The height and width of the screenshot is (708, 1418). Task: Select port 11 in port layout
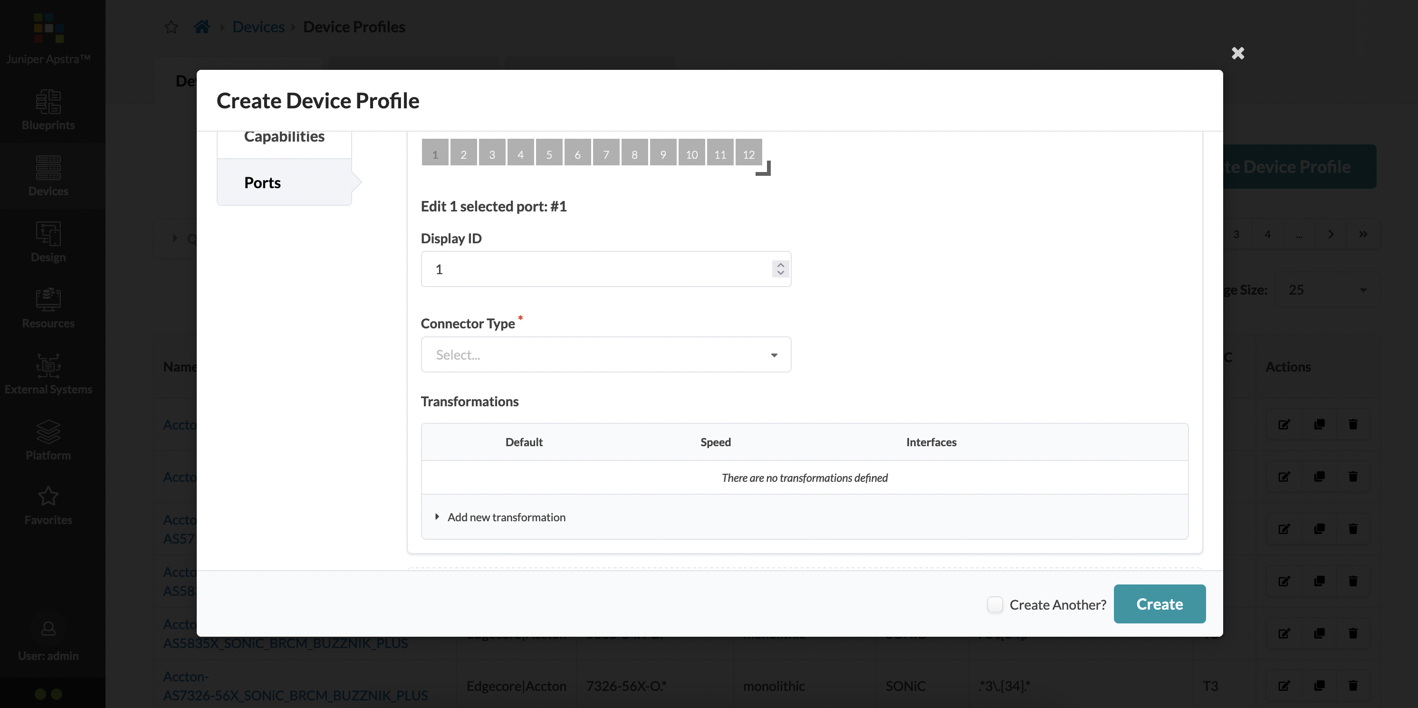(720, 153)
